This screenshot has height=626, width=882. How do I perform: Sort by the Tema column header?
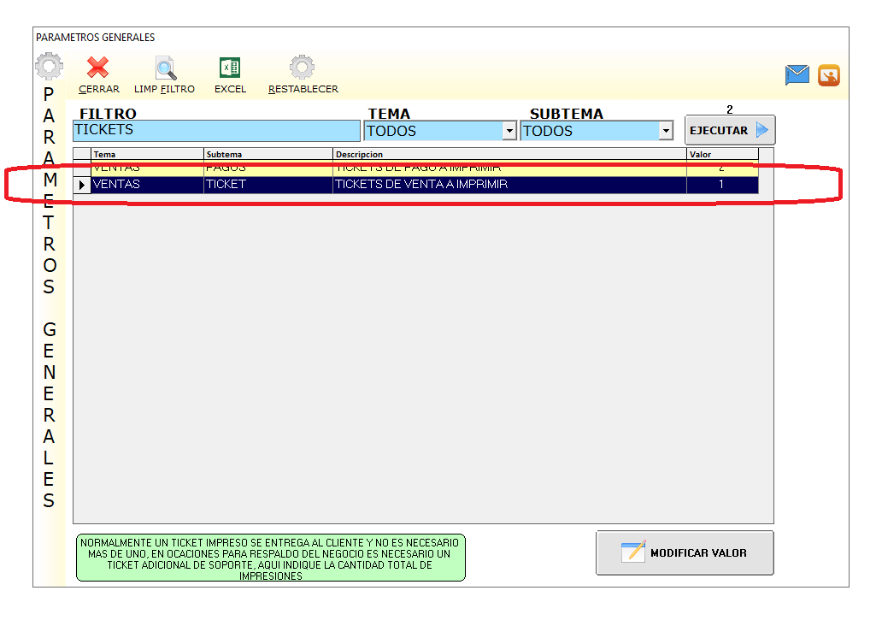(147, 154)
